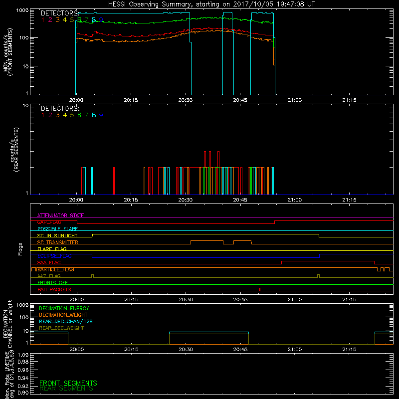Select red detector 1 in the front segments legend

[x=43, y=20]
